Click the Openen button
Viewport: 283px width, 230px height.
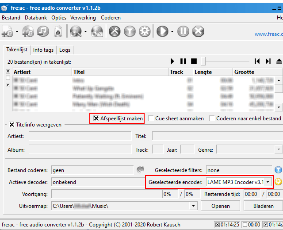(220, 206)
